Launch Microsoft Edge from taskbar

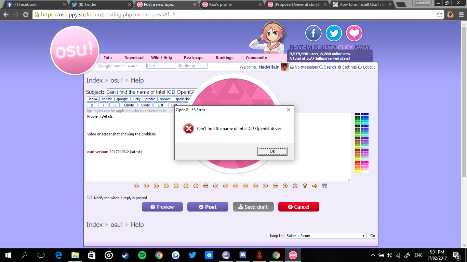58,255
